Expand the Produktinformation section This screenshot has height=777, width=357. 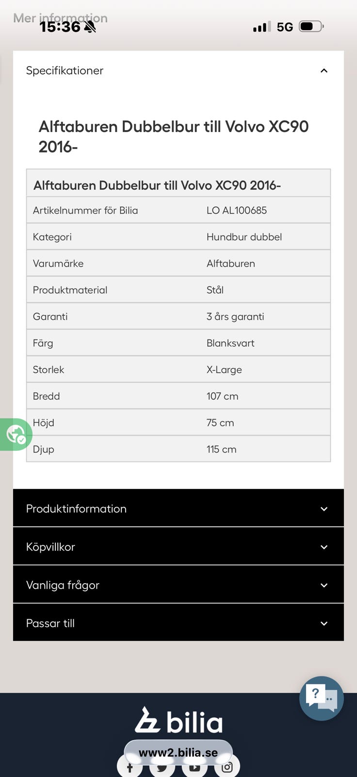pyautogui.click(x=178, y=508)
